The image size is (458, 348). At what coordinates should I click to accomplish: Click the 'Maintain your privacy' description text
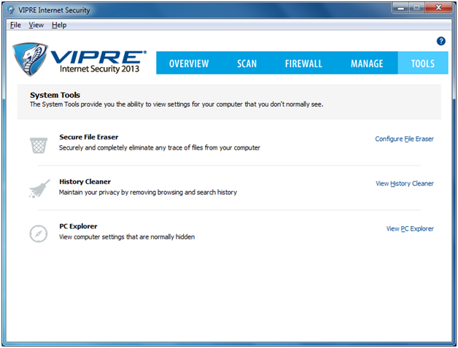tap(148, 193)
